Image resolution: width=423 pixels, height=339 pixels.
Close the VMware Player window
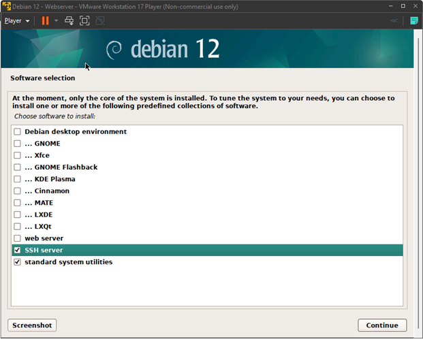pos(416,6)
